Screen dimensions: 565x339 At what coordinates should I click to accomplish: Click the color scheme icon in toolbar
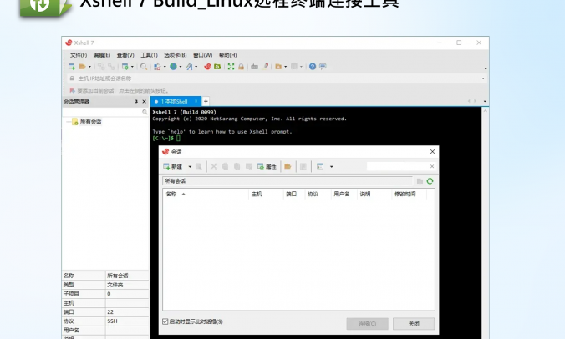click(157, 67)
